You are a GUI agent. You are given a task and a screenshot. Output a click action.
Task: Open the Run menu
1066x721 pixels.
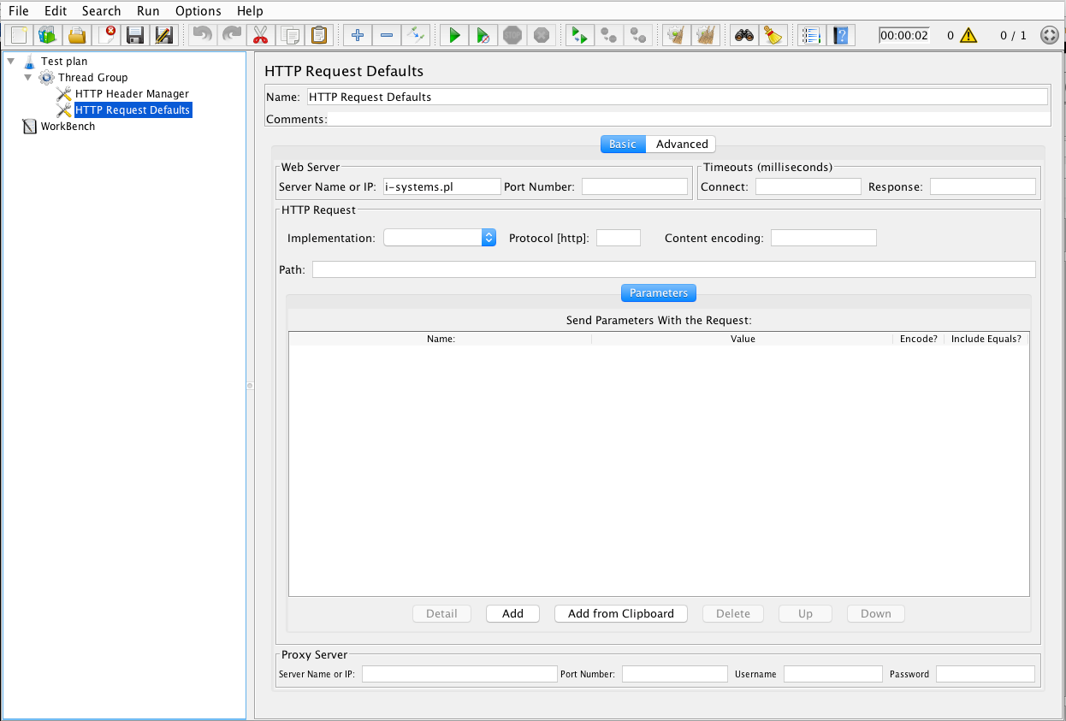(148, 11)
